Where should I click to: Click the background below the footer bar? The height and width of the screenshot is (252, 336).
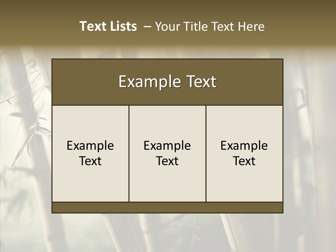(x=167, y=231)
